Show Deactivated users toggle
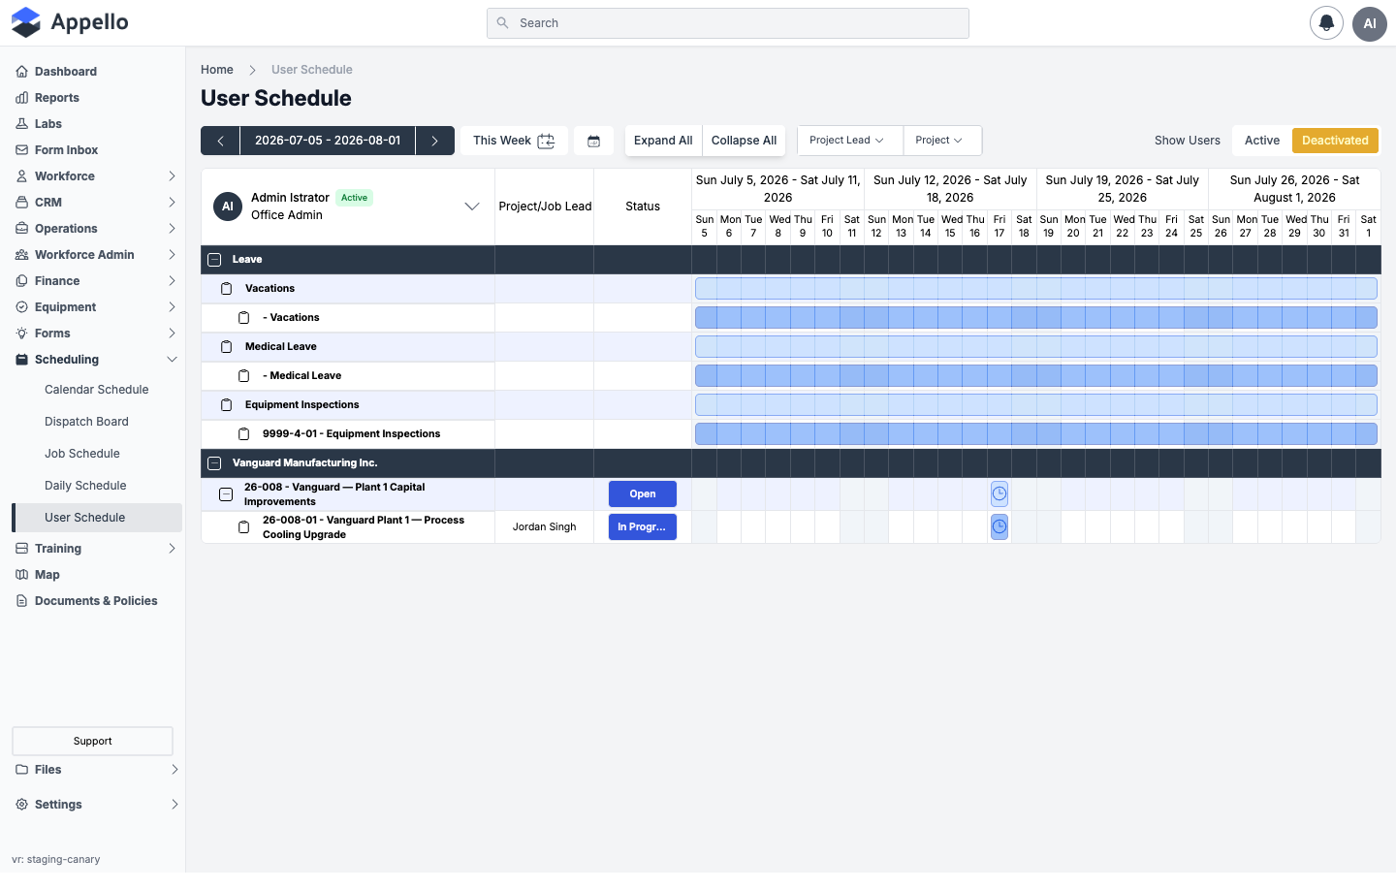Viewport: 1396px width, 890px height. [x=1335, y=141]
